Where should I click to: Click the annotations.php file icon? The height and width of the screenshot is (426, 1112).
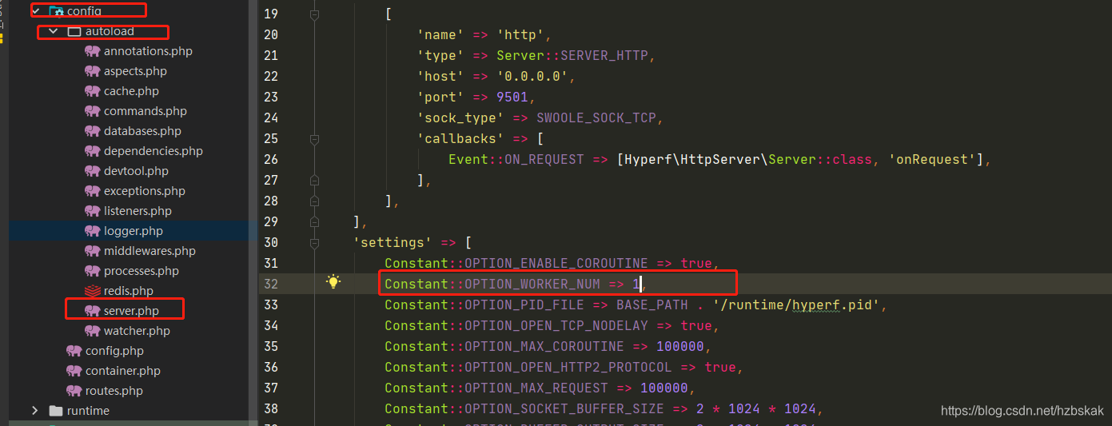(92, 51)
